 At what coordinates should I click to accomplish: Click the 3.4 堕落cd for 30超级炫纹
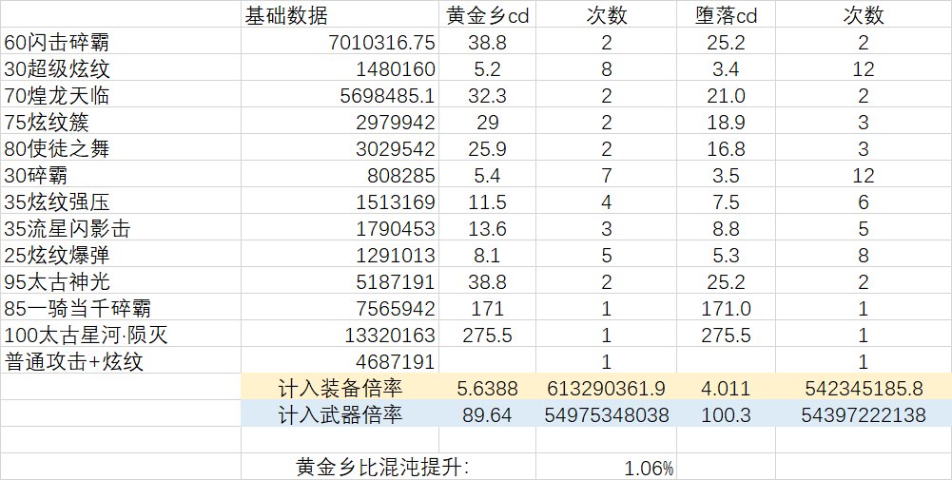[727, 68]
